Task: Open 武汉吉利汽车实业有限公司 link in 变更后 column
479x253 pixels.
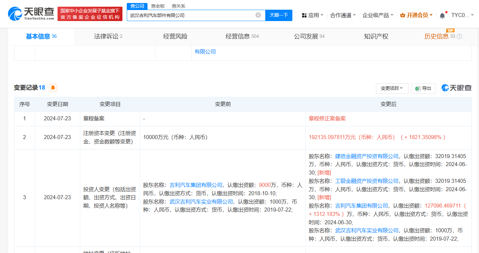Action: point(367,230)
